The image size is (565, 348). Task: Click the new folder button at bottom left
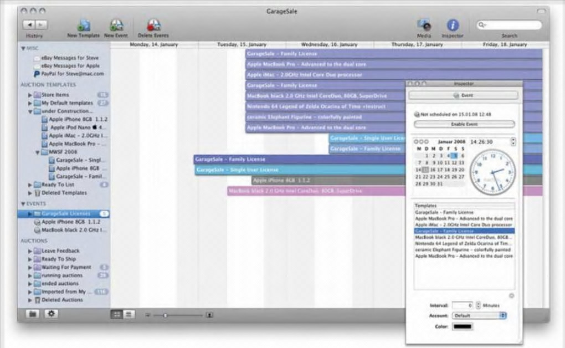(33, 314)
